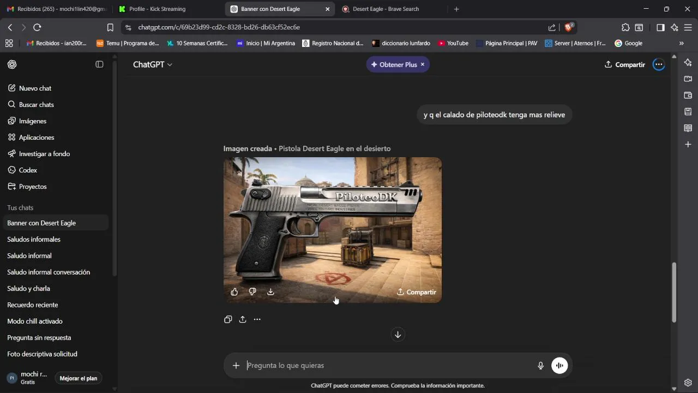698x393 pixels.
Task: Toggle the browser sidebar panel icon
Action: click(660, 27)
